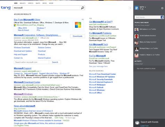
Task: Click the Download and Updates sitelink
Action: coord(23,51)
